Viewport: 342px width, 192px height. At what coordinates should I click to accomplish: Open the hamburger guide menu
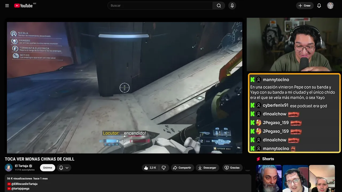click(x=7, y=6)
